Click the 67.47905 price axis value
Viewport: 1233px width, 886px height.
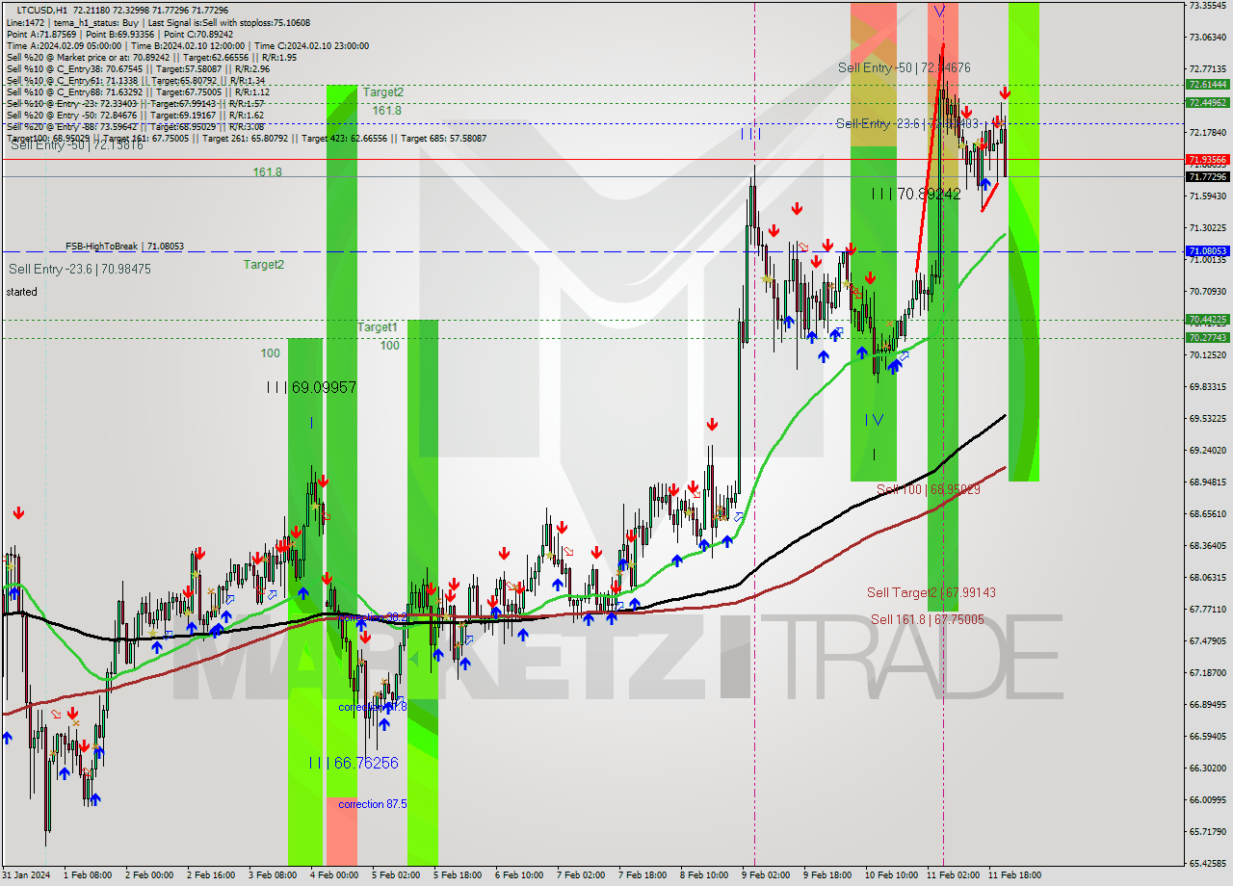(1207, 641)
